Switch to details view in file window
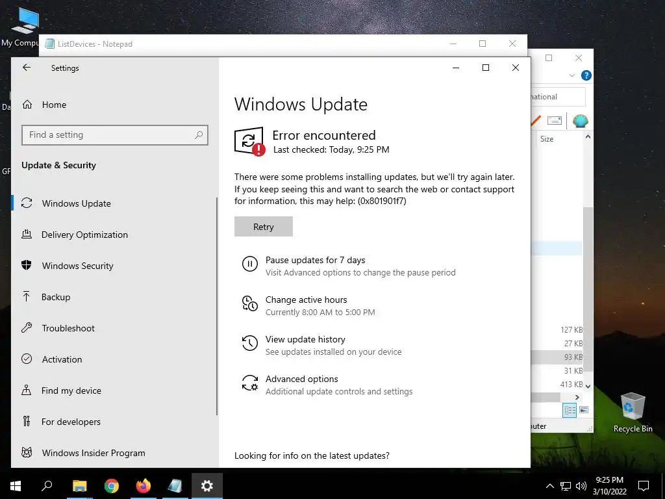665x499 pixels. [570, 410]
